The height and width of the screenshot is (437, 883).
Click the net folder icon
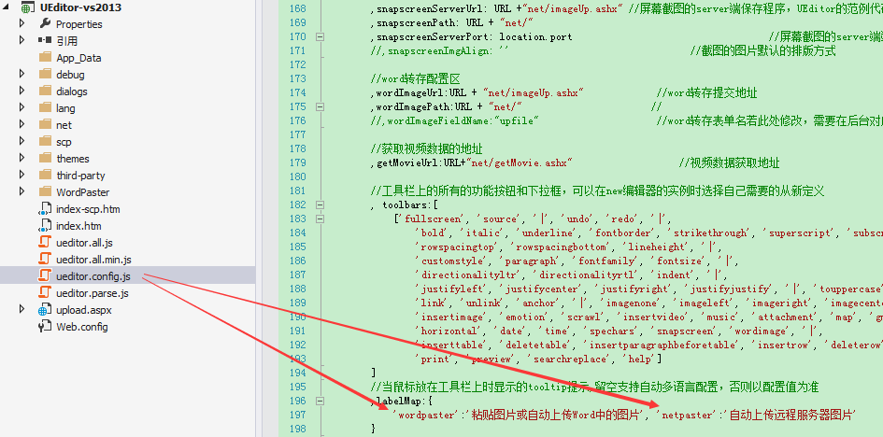click(x=45, y=125)
